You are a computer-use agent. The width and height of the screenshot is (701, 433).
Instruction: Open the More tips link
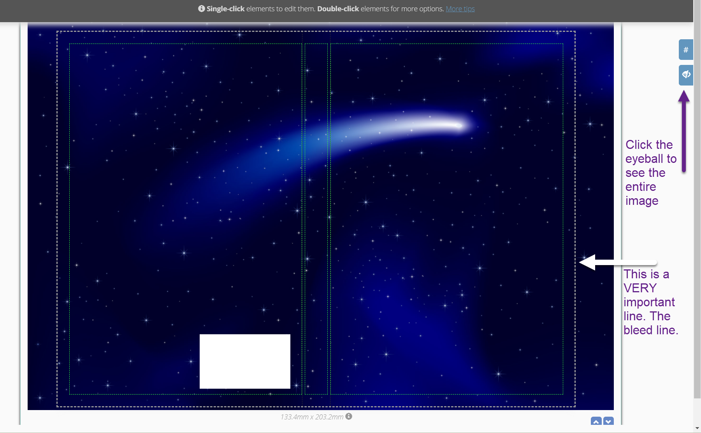pyautogui.click(x=460, y=9)
